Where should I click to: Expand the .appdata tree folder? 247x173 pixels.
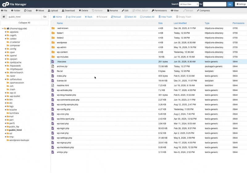click(x=6, y=32)
